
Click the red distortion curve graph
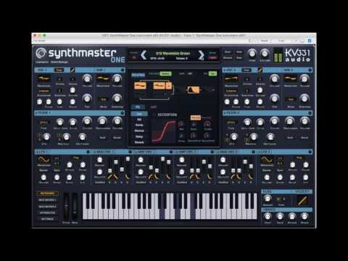pyautogui.click(x=164, y=131)
